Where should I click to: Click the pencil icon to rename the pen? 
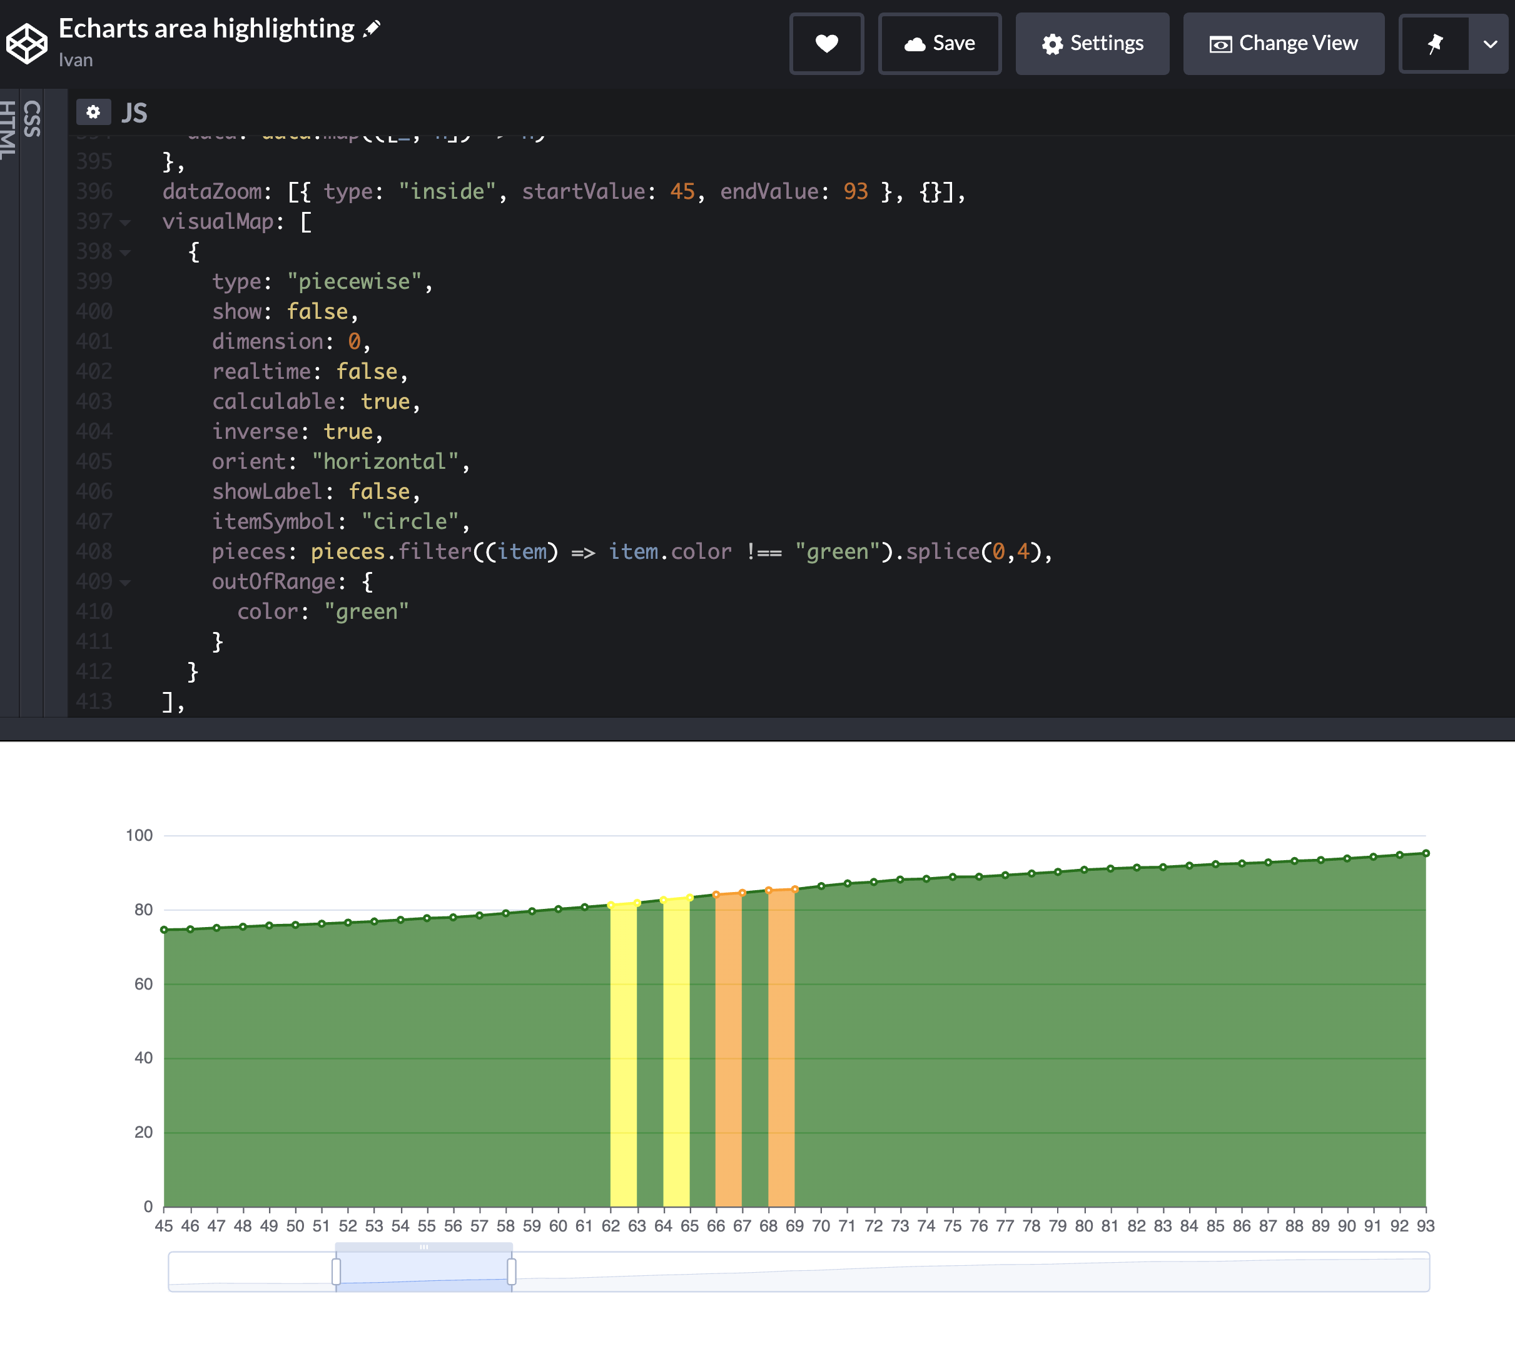click(x=373, y=27)
